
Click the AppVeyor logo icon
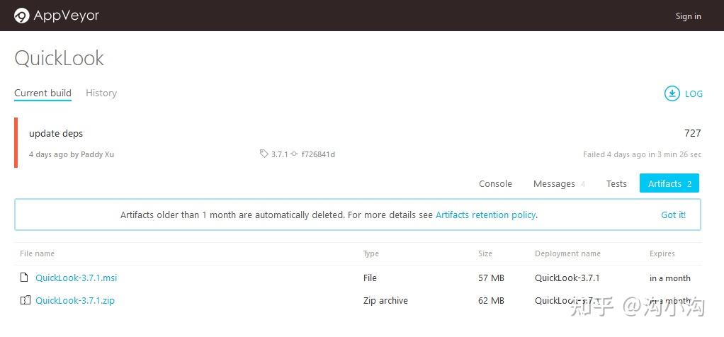(22, 16)
